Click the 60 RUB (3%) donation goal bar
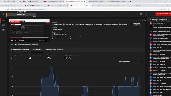 (21, 14)
